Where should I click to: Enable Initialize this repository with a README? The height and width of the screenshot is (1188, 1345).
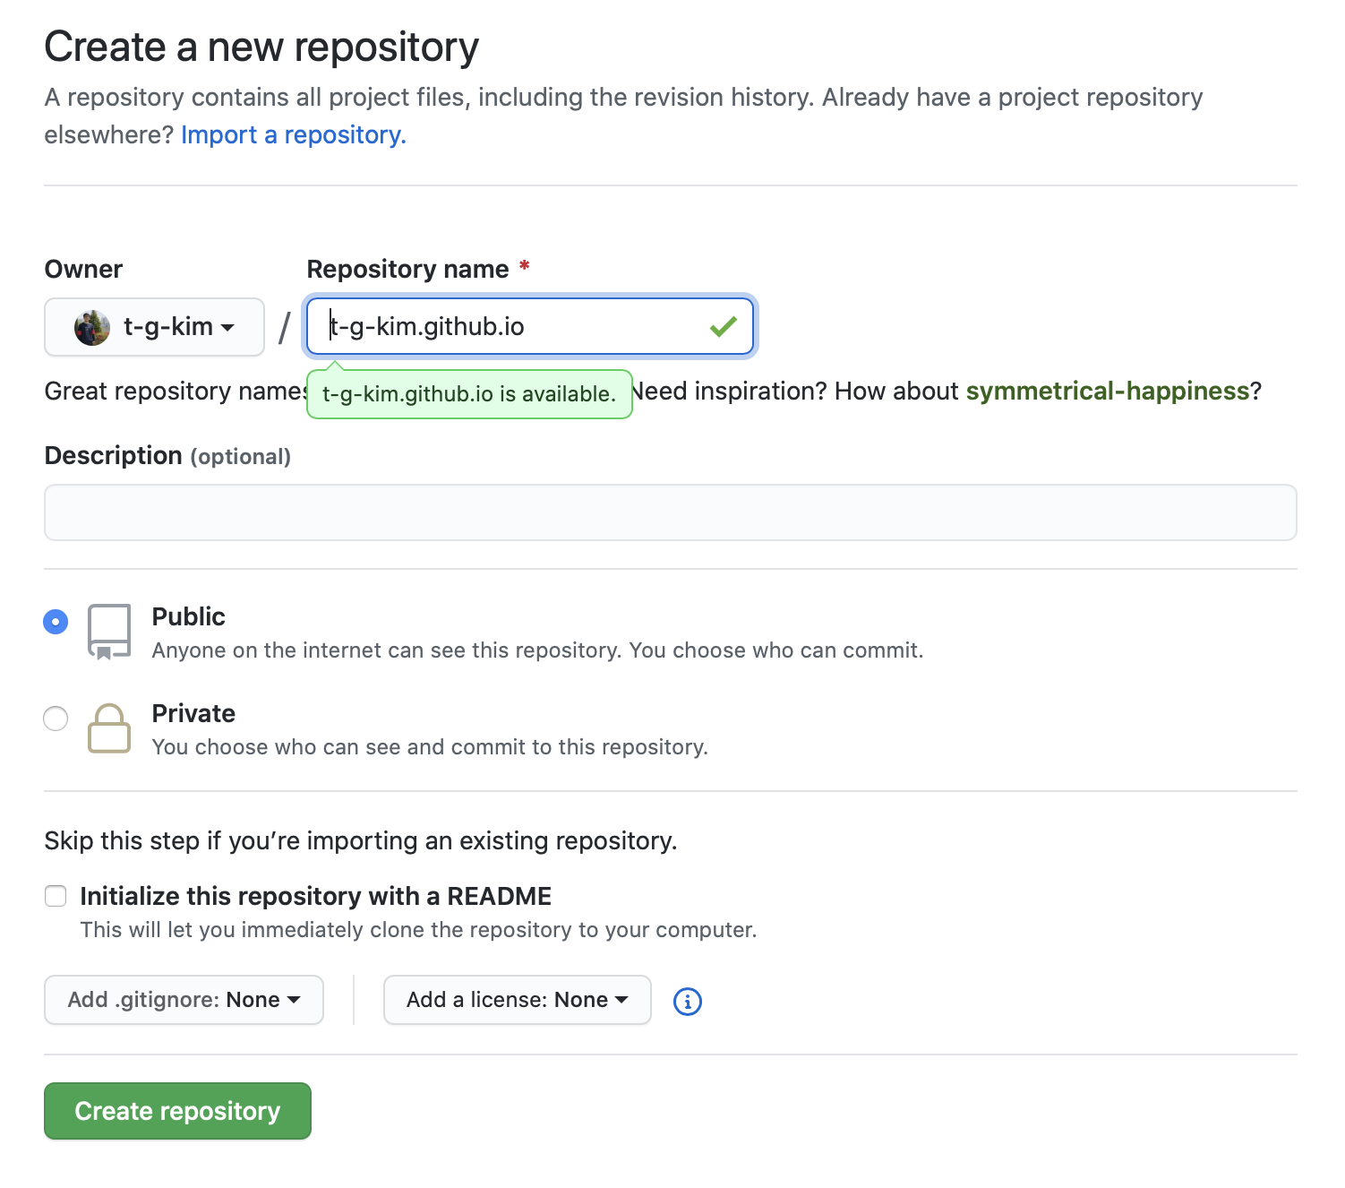click(x=56, y=896)
